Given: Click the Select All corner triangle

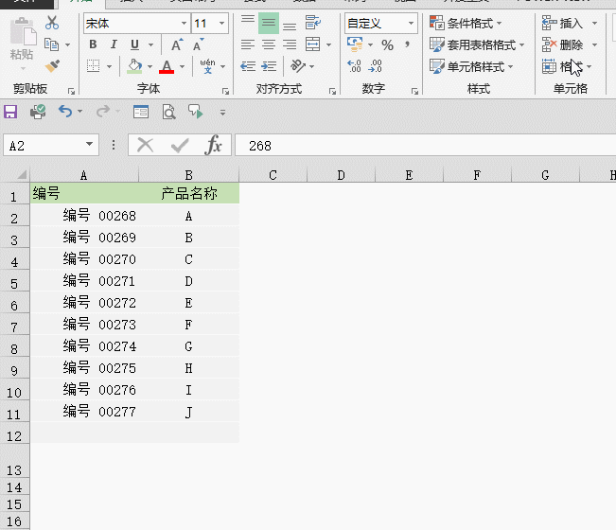Looking at the screenshot, I should click(x=21, y=174).
